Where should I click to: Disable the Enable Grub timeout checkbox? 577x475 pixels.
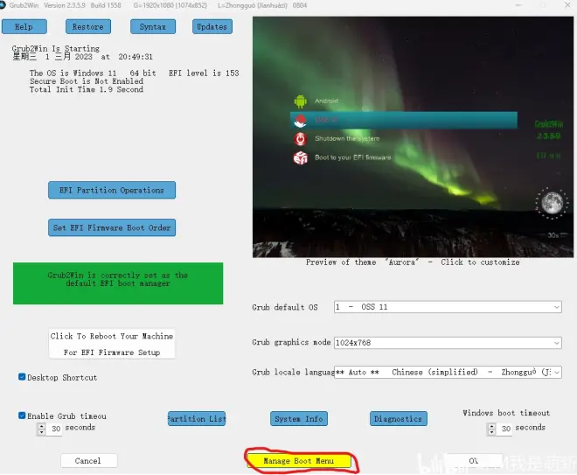point(22,416)
